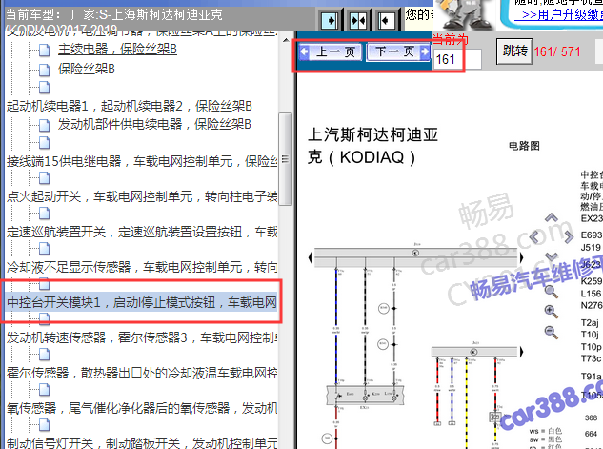Zoom out with the minus magnifier icon
Image resolution: width=603 pixels, height=449 pixels.
(x=552, y=333)
